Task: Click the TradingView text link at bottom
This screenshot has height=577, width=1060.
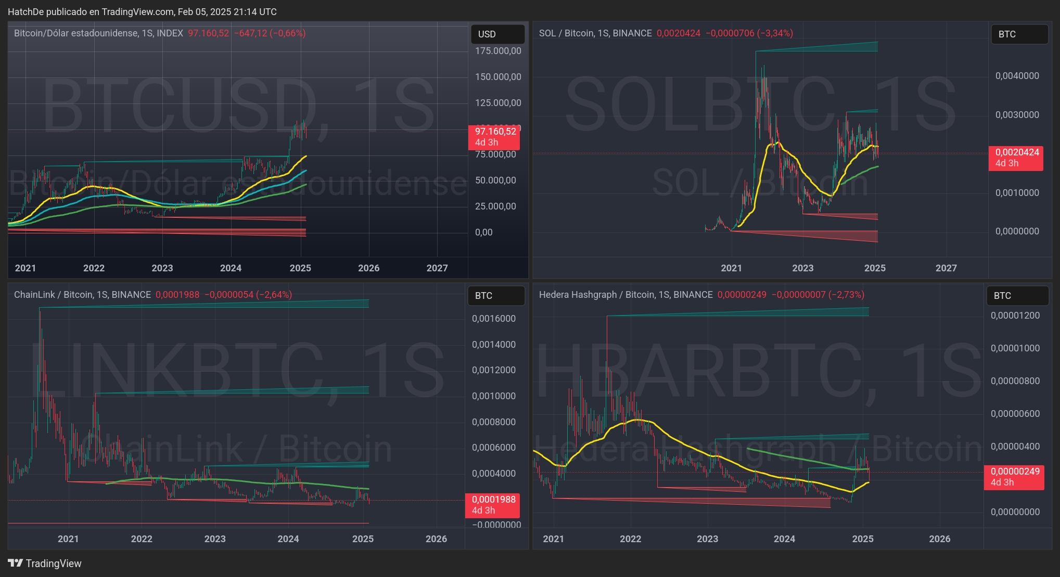Action: pos(54,563)
